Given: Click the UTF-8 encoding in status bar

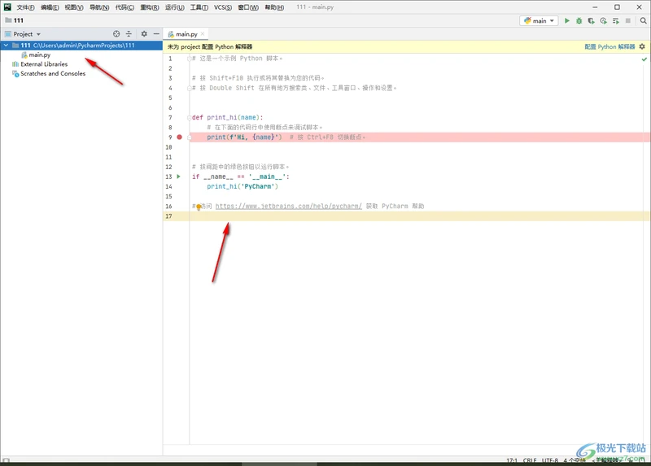Looking at the screenshot, I should [x=550, y=460].
